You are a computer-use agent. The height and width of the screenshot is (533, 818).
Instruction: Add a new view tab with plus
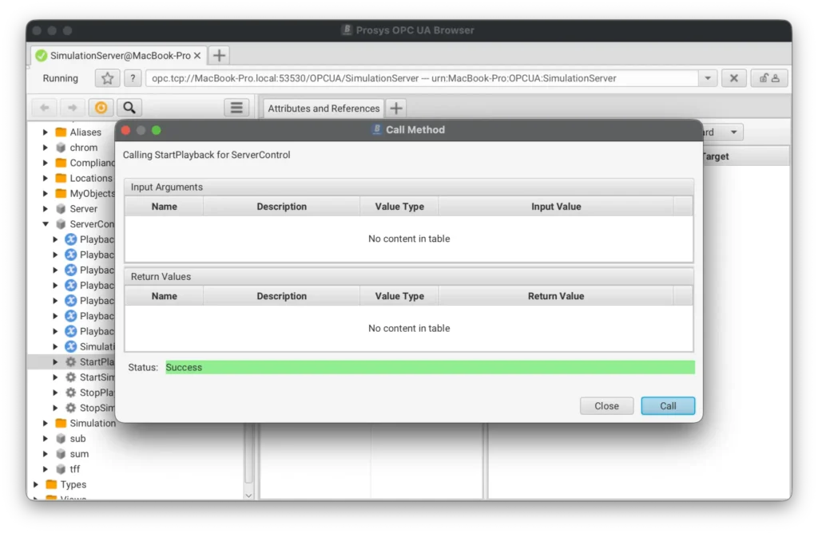coord(396,109)
